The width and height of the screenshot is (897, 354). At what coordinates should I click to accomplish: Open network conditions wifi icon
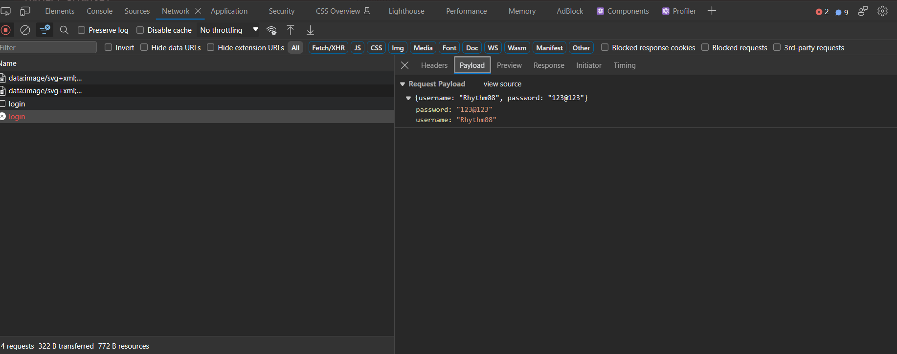coord(271,30)
